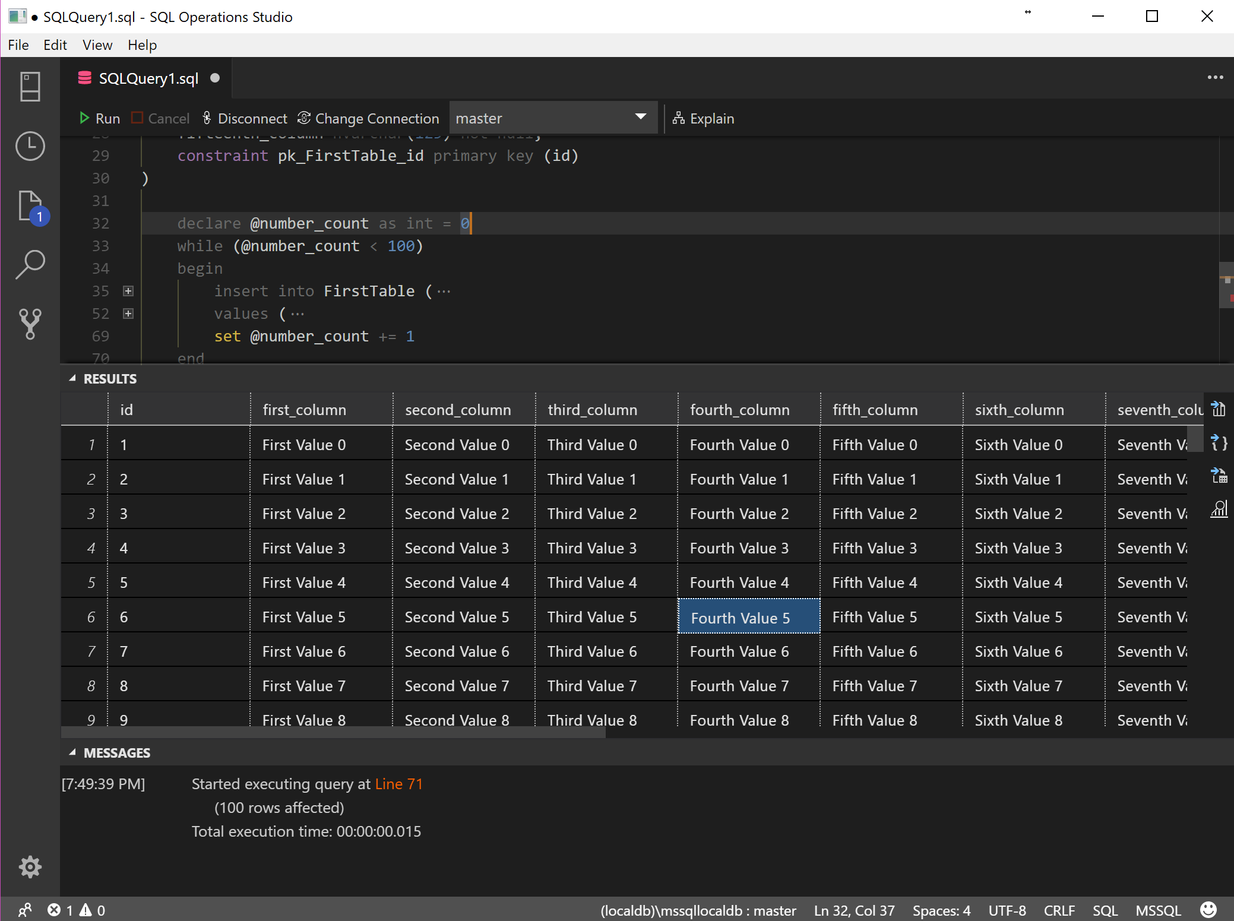This screenshot has width=1234, height=921.
Task: Expand folded code at line 35
Action: [128, 291]
